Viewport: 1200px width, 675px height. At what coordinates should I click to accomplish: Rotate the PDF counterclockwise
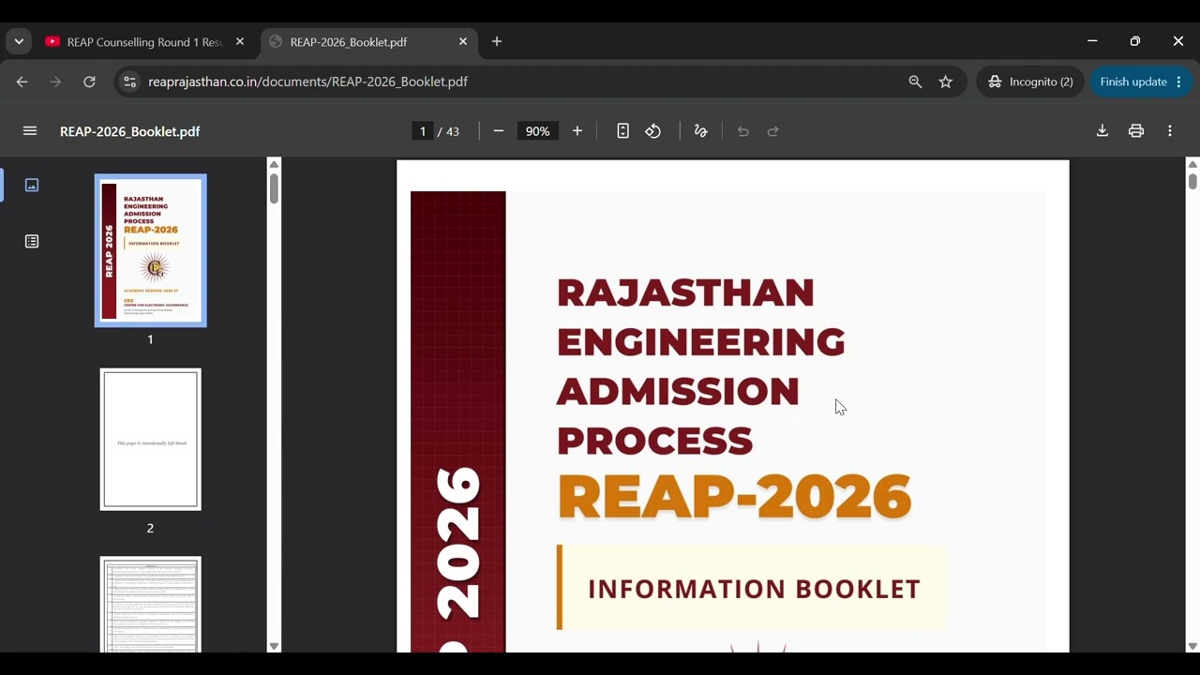(653, 131)
